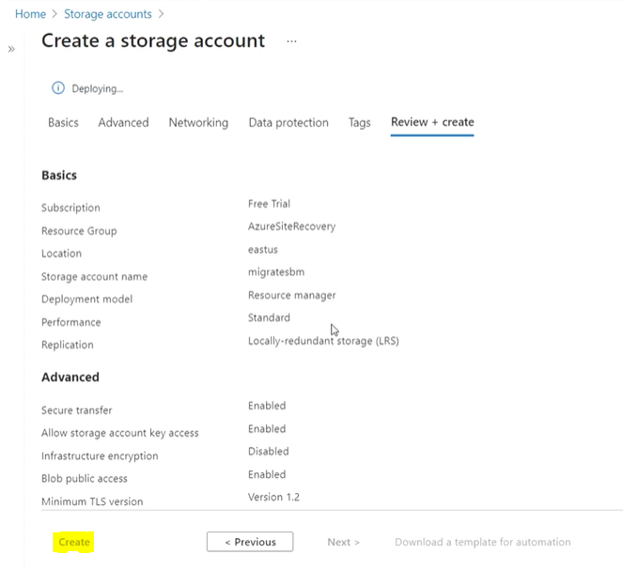623x569 pixels.
Task: Switch to the Basics tab
Action: tap(63, 122)
